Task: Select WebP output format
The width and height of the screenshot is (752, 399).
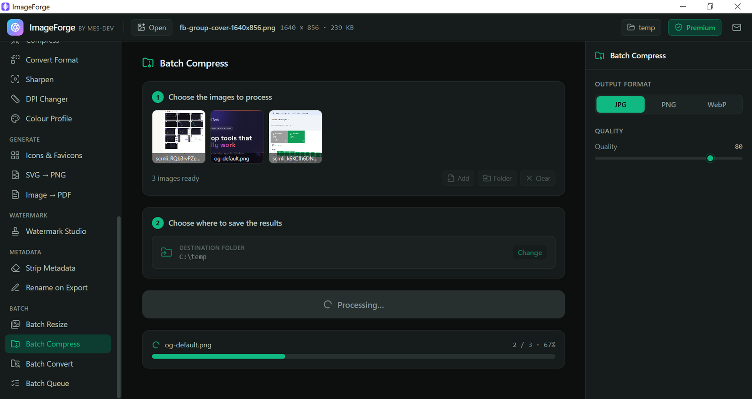Action: pos(717,105)
